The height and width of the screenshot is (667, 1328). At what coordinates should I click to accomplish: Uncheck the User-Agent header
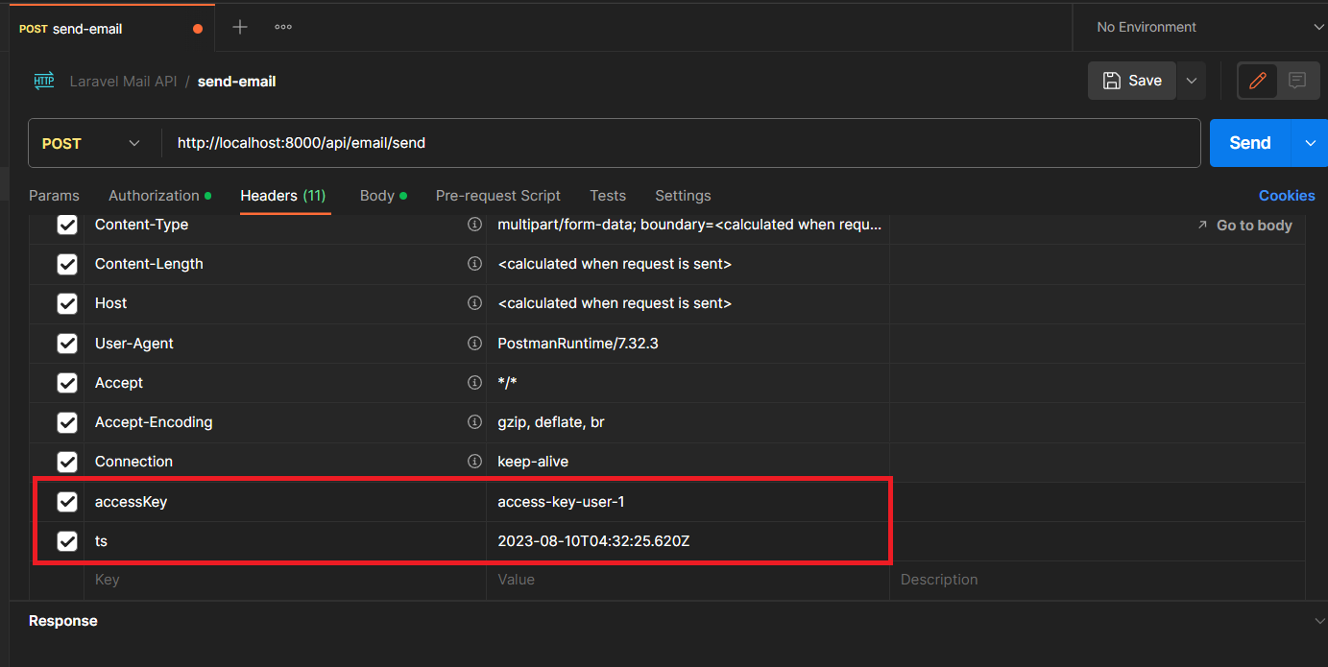pyautogui.click(x=67, y=344)
